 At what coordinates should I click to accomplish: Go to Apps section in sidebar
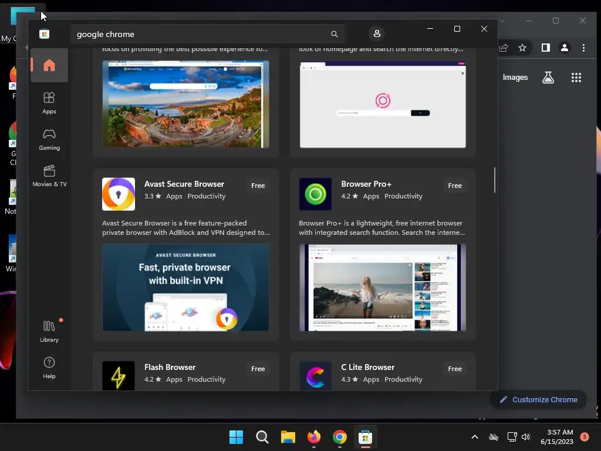[49, 103]
